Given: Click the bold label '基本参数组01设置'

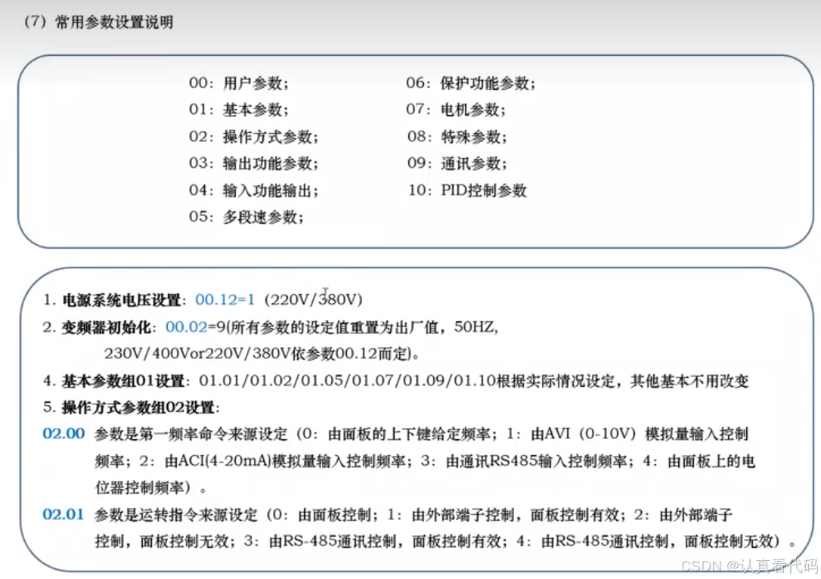Looking at the screenshot, I should click(122, 381).
